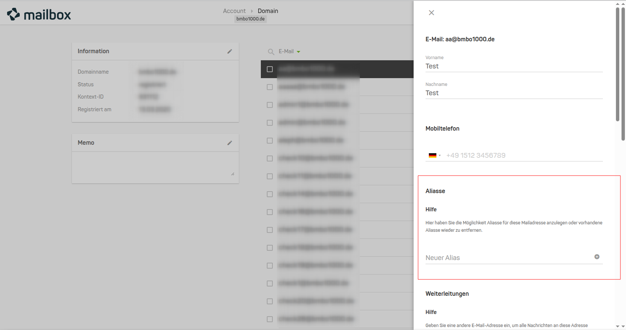Open the E-Mail search filter dropdown
Viewport: 626px width, 330px height.
tap(290, 51)
